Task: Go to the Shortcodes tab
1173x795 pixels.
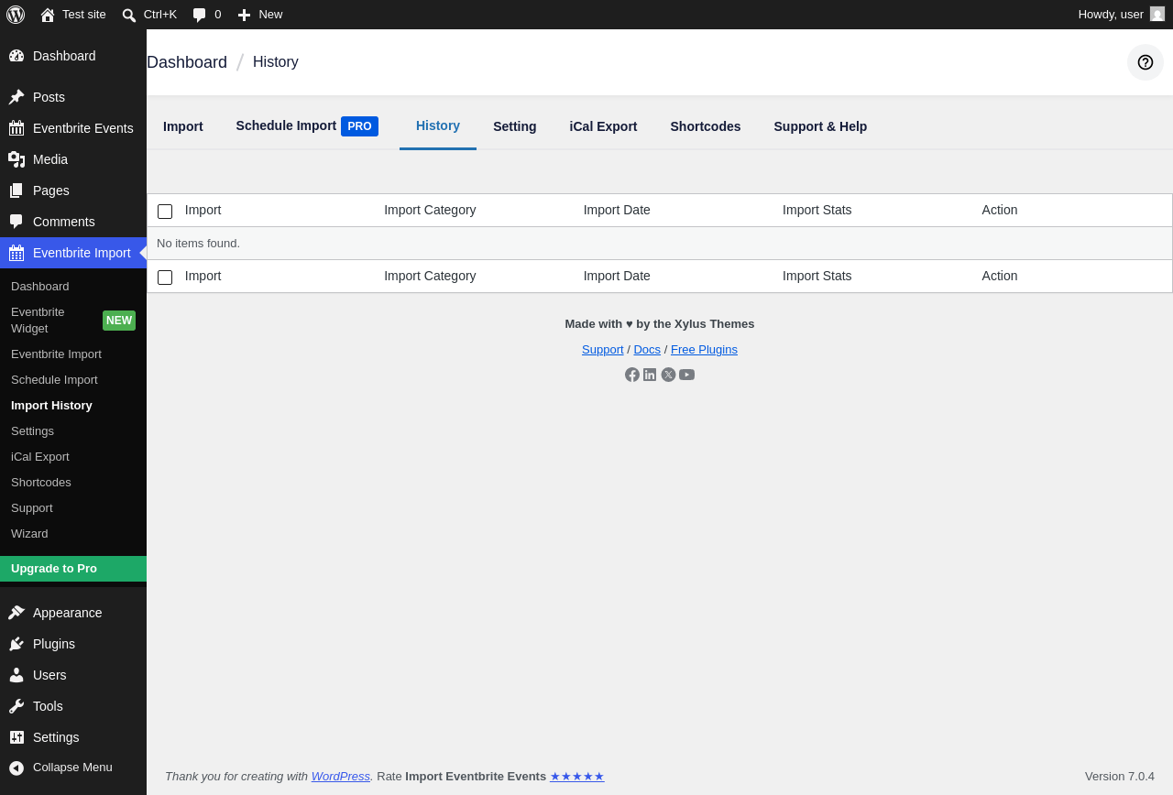Action: pyautogui.click(x=706, y=126)
